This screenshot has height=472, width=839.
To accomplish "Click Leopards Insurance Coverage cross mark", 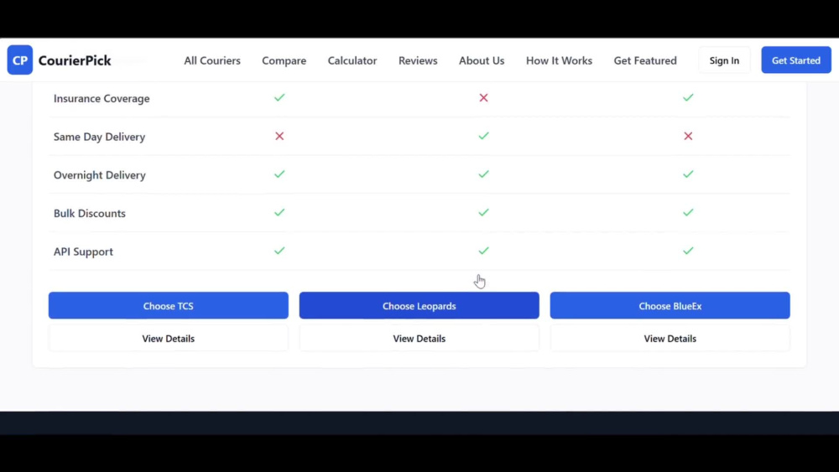I will coord(483,98).
